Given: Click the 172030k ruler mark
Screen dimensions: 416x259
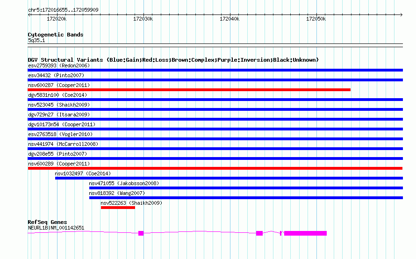Looking at the screenshot, I should click(x=143, y=19).
